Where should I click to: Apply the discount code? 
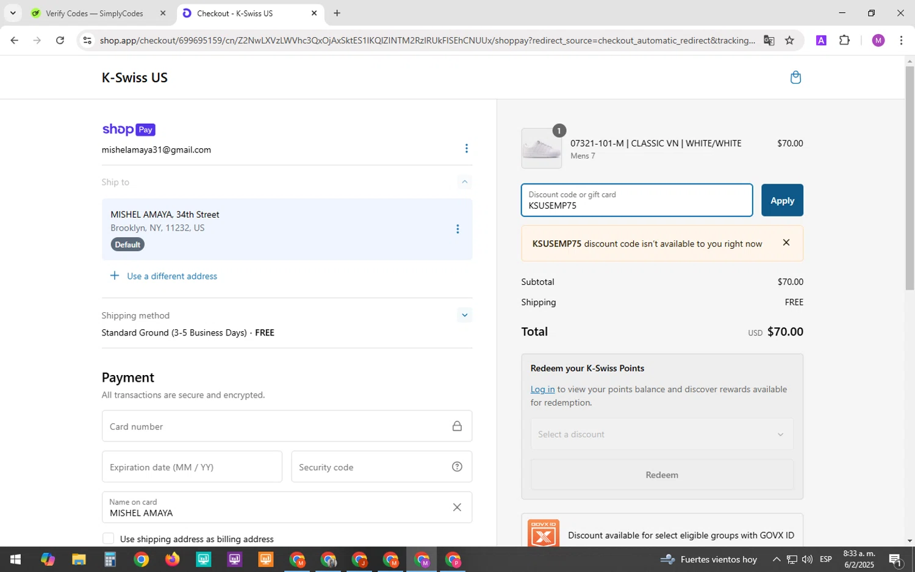(x=782, y=200)
